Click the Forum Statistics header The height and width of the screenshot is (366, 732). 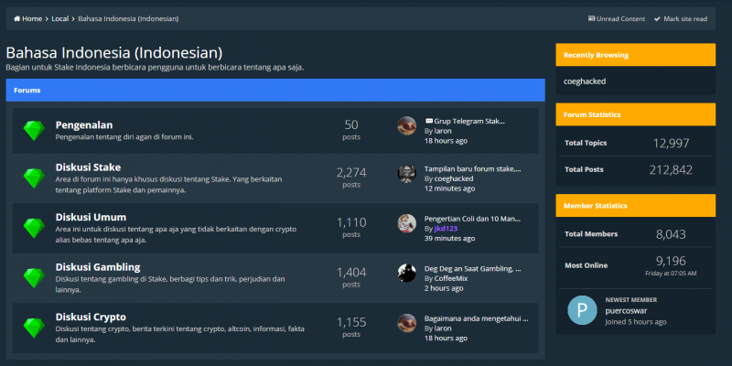(x=635, y=114)
